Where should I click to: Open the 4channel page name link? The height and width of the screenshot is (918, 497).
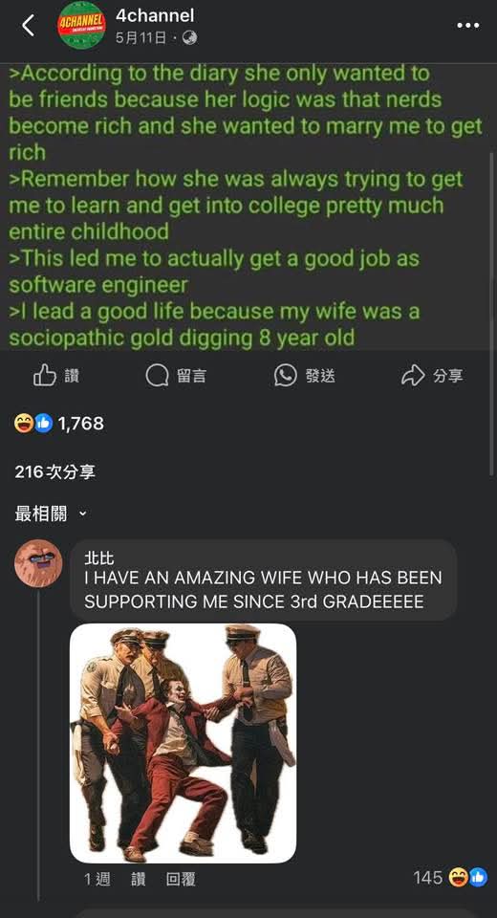point(155,16)
